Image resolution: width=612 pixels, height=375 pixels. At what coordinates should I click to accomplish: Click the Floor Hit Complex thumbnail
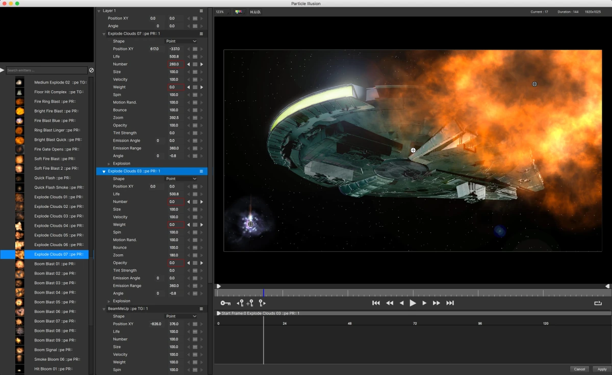click(x=19, y=92)
